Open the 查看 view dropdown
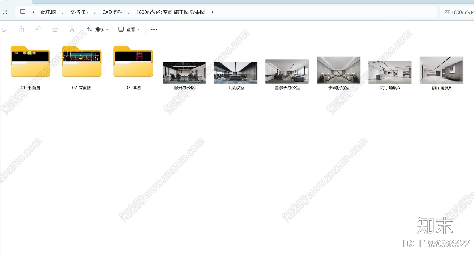This screenshot has height=255, width=474. coord(129,29)
